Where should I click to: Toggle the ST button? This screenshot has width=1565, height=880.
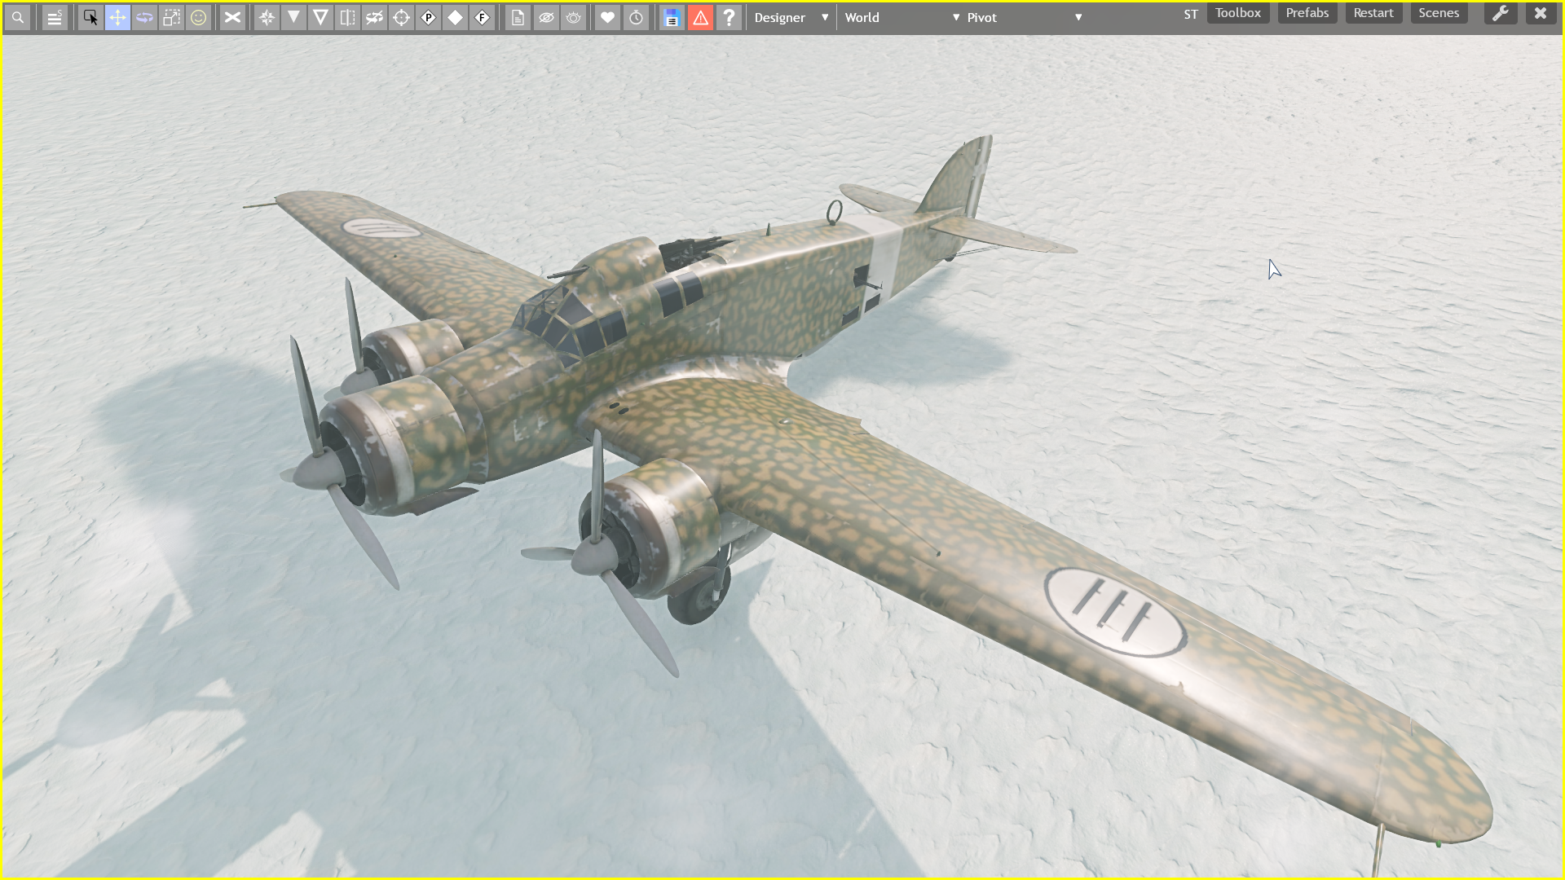[1191, 14]
